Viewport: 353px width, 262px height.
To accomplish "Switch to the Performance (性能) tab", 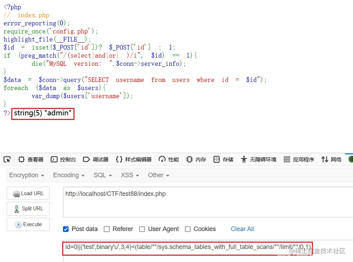I will [x=169, y=160].
